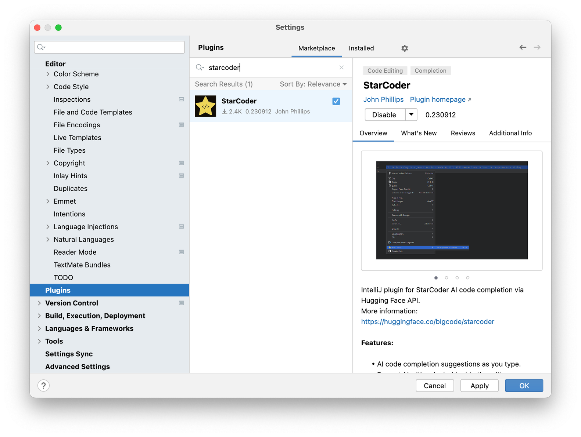
Task: Click the Disable plugin button
Action: point(385,114)
